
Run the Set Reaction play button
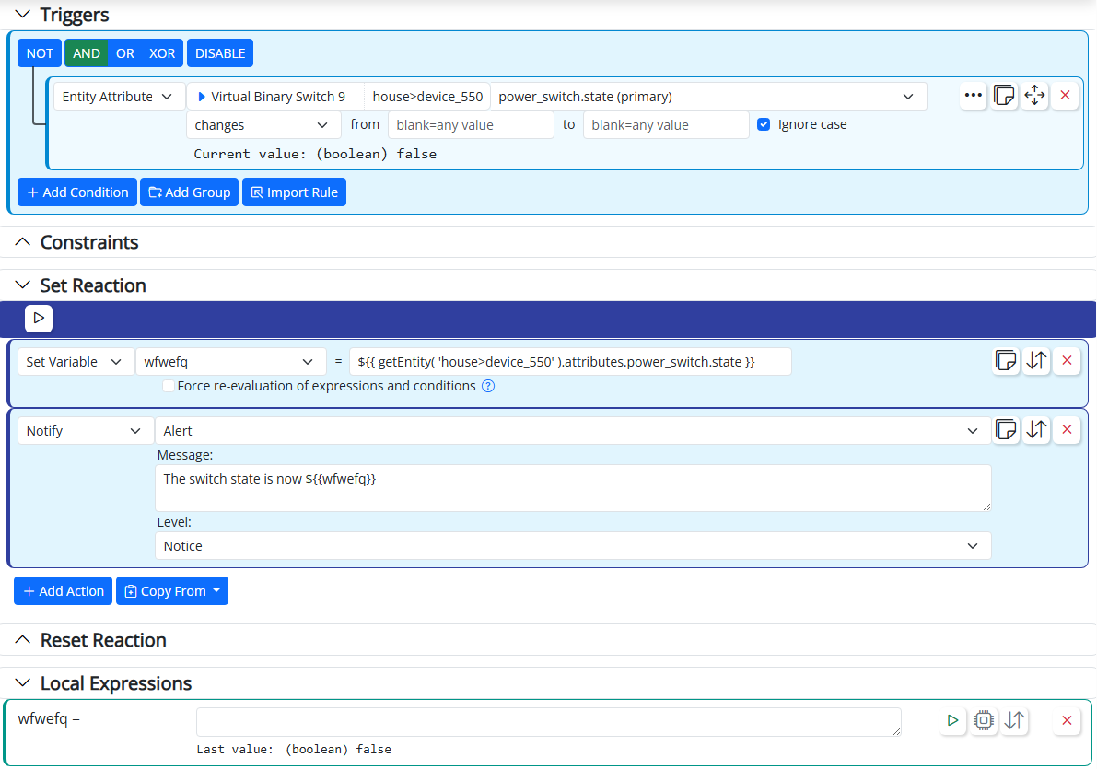pos(40,319)
